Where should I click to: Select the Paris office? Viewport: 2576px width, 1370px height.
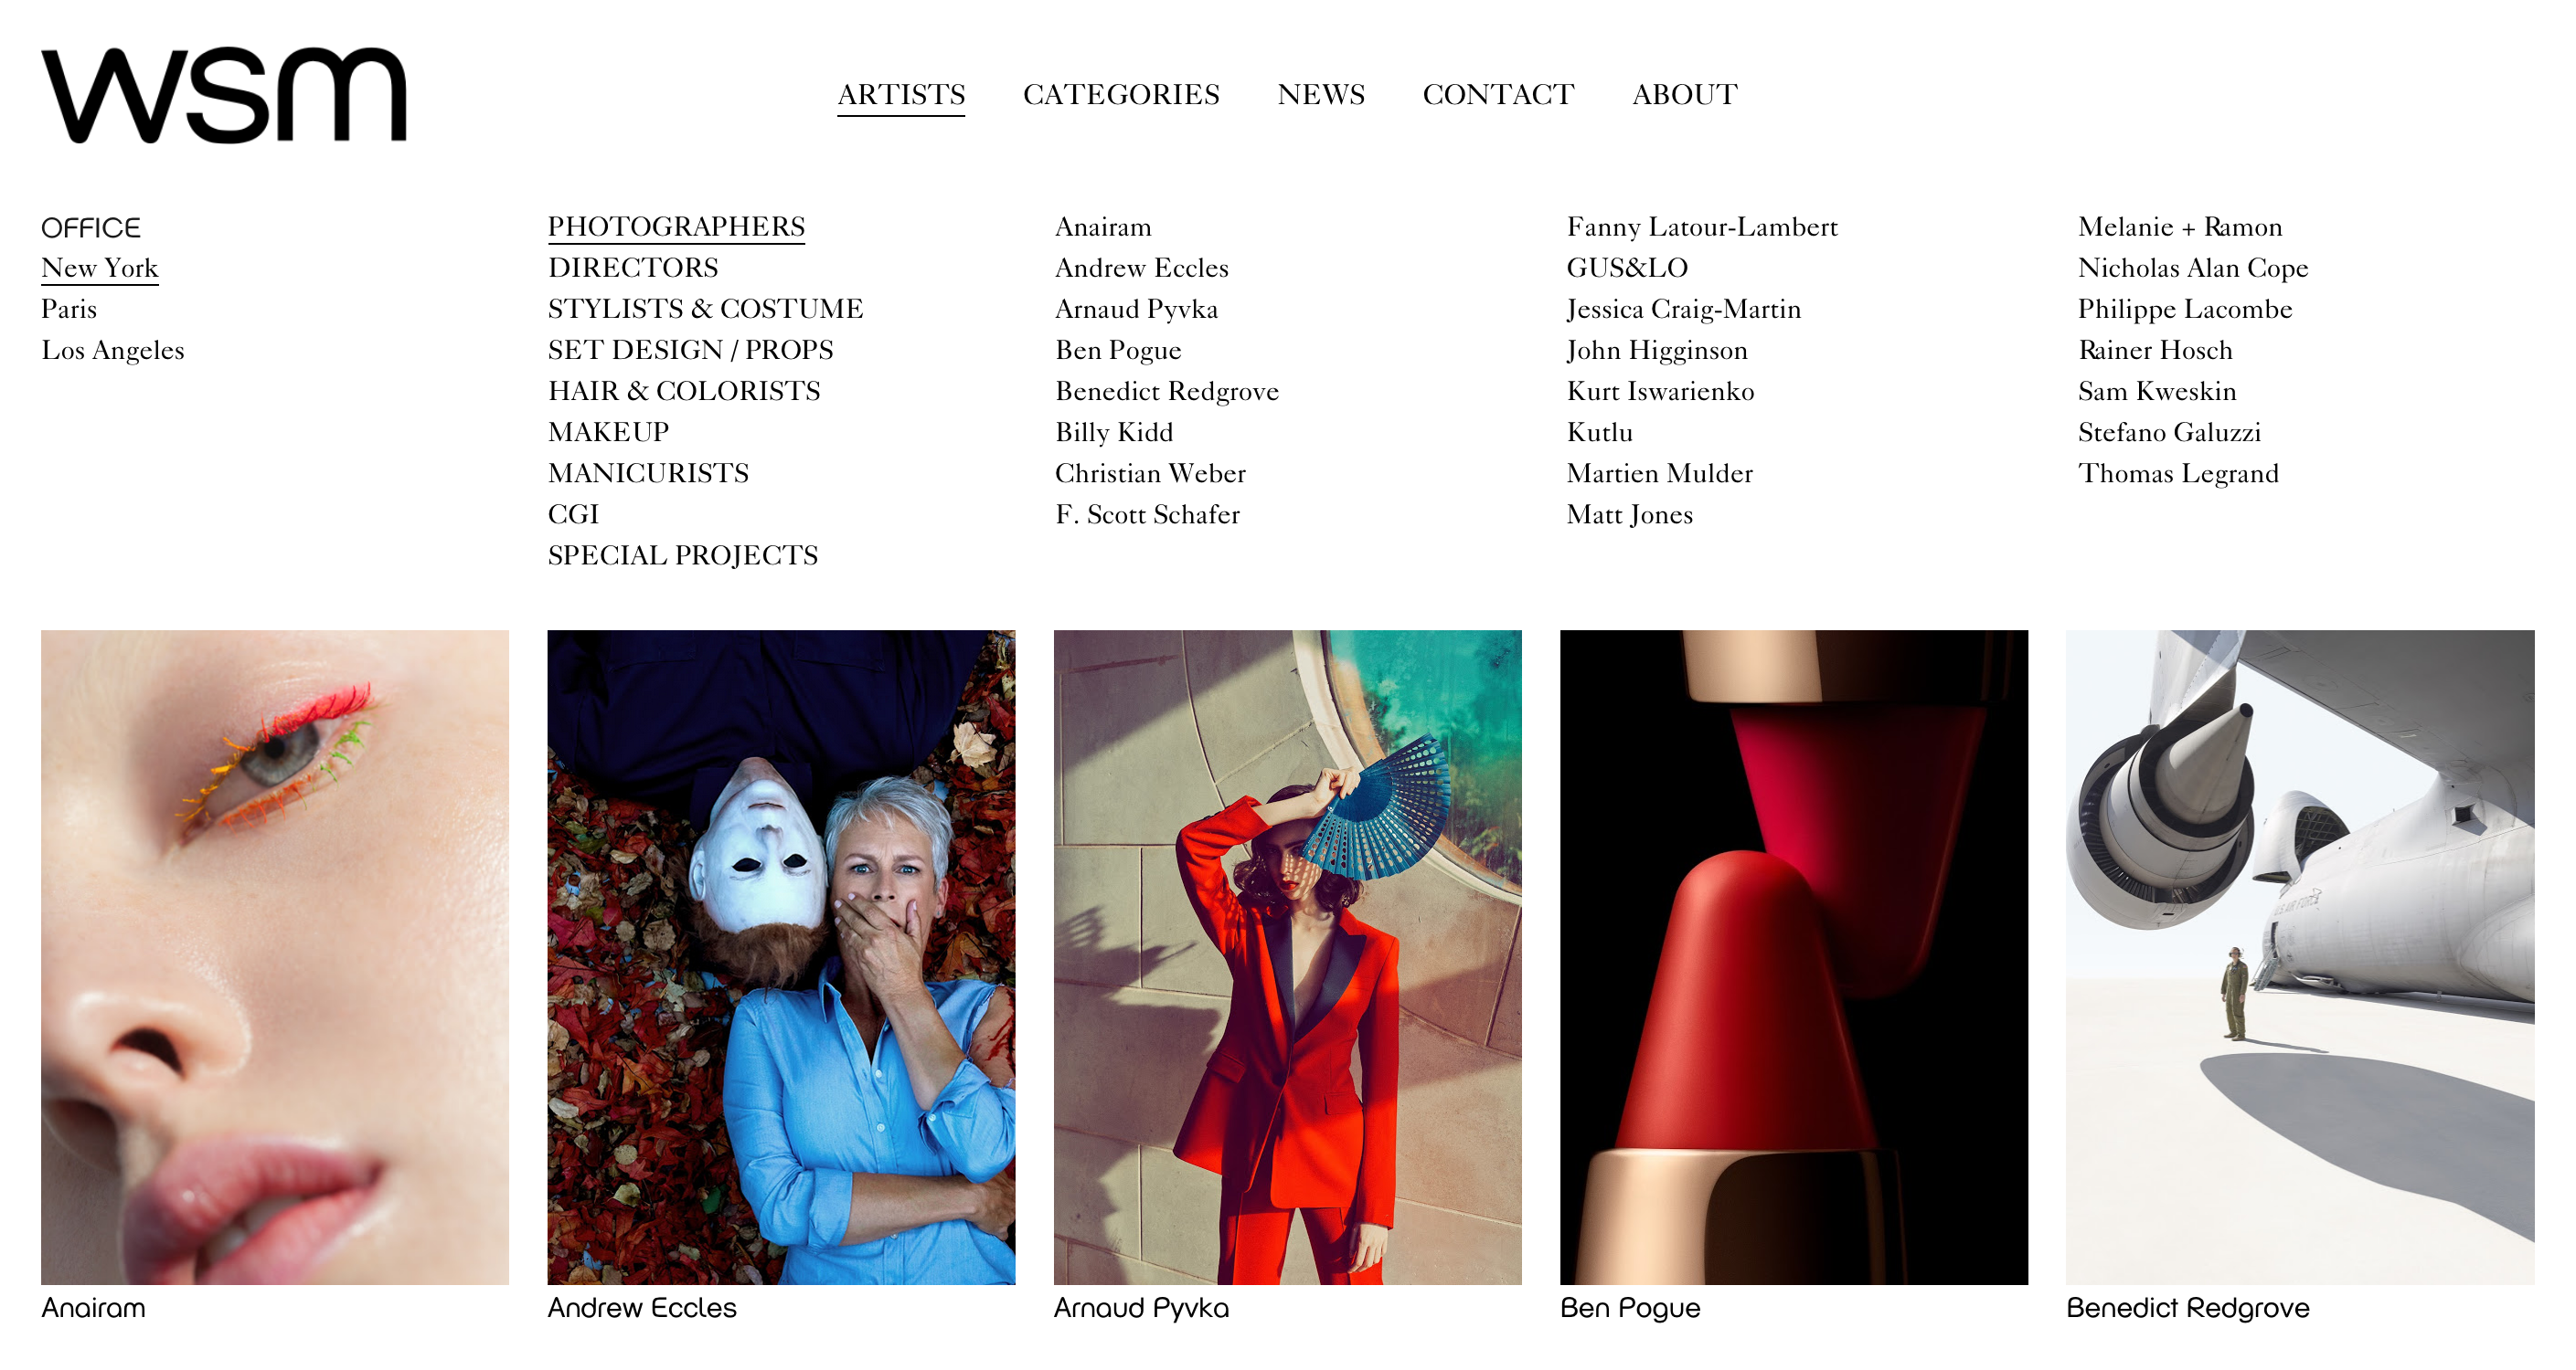(x=69, y=309)
